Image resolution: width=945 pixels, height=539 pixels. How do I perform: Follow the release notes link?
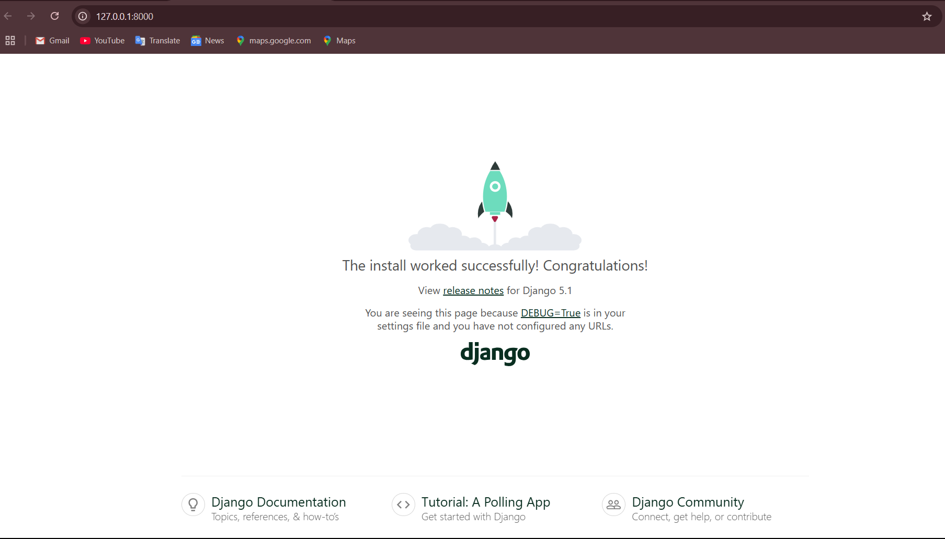[473, 290]
